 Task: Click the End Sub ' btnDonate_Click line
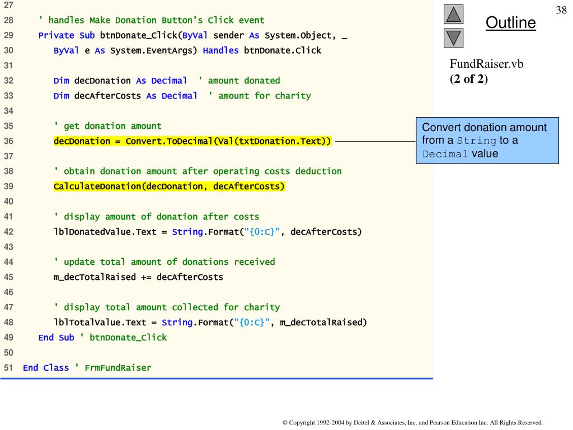coord(103,338)
